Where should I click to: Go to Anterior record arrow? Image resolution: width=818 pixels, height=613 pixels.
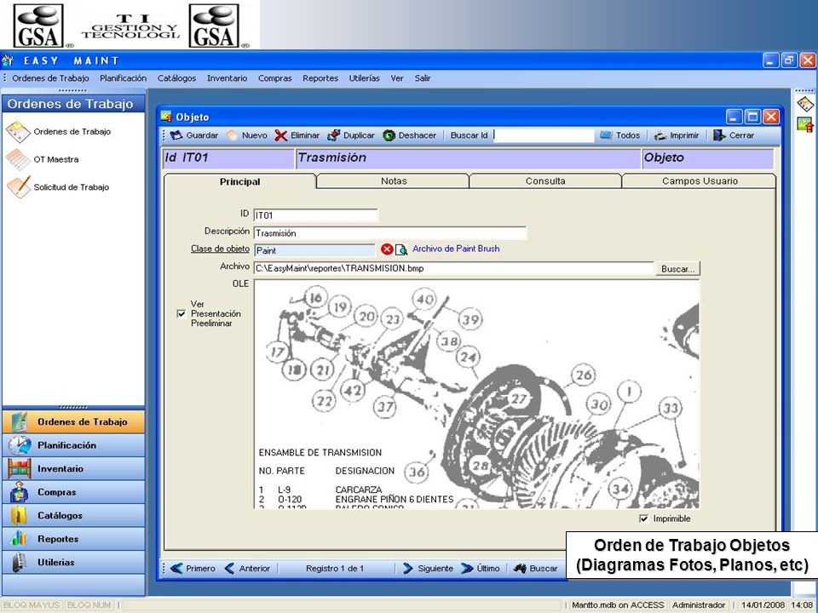point(229,568)
